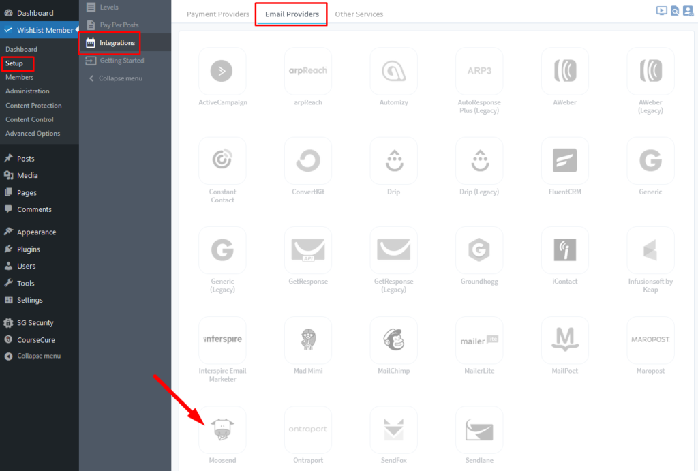Open Interspire Email Marketer integration
698x471 pixels.
[222, 339]
